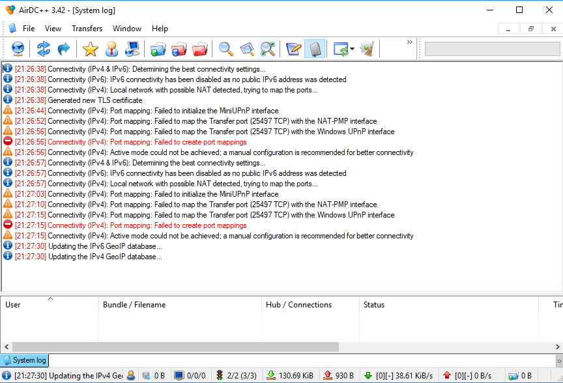Click the green download speed arrow icon
The image size is (563, 383).
[x=368, y=375]
